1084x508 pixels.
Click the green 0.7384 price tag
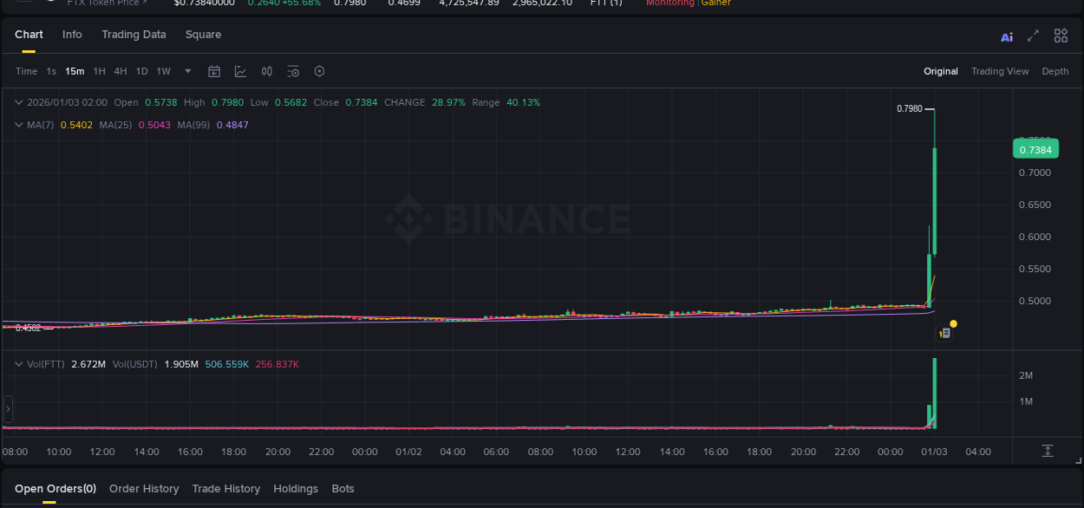[x=1037, y=148]
